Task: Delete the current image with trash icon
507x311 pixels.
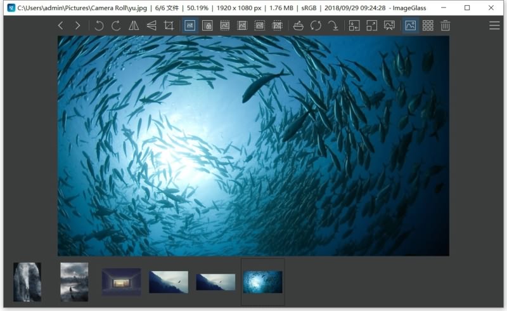Action: coord(446,25)
